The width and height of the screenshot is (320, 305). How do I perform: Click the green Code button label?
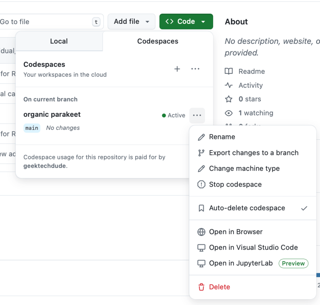[x=186, y=21]
